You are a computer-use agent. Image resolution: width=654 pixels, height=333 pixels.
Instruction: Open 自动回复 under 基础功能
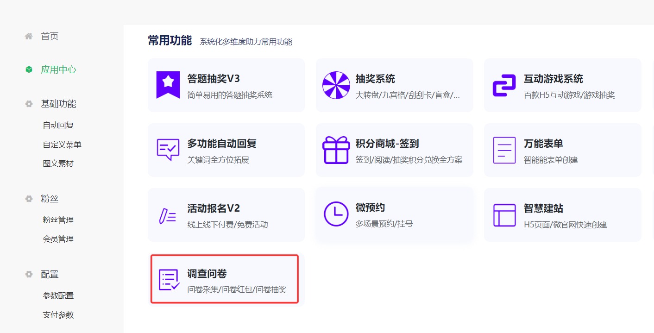pos(58,125)
